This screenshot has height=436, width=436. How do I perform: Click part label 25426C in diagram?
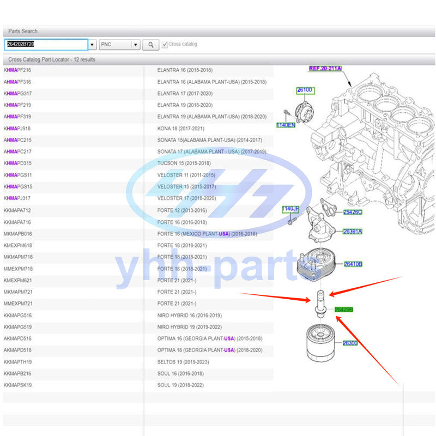pos(353,212)
